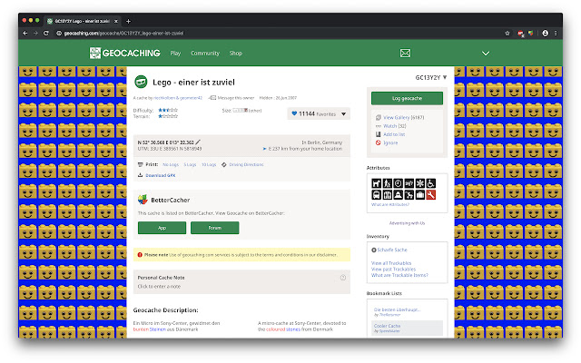This screenshot has height=363, width=581.
Task: Click the Schaufe Sache trackable icon
Action: click(x=374, y=250)
